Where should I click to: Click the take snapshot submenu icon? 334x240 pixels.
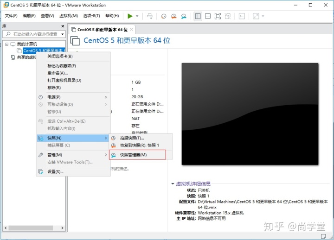[x=113, y=138]
